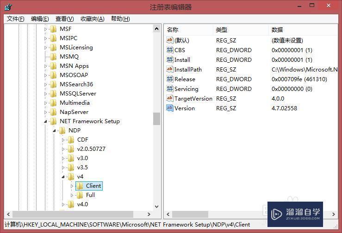
Task: Select the Multimedia folder icon
Action: click(53, 103)
